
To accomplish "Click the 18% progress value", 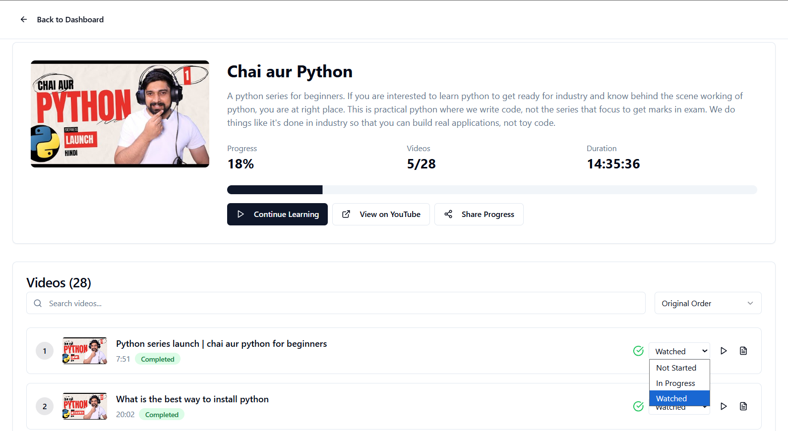I will [241, 164].
